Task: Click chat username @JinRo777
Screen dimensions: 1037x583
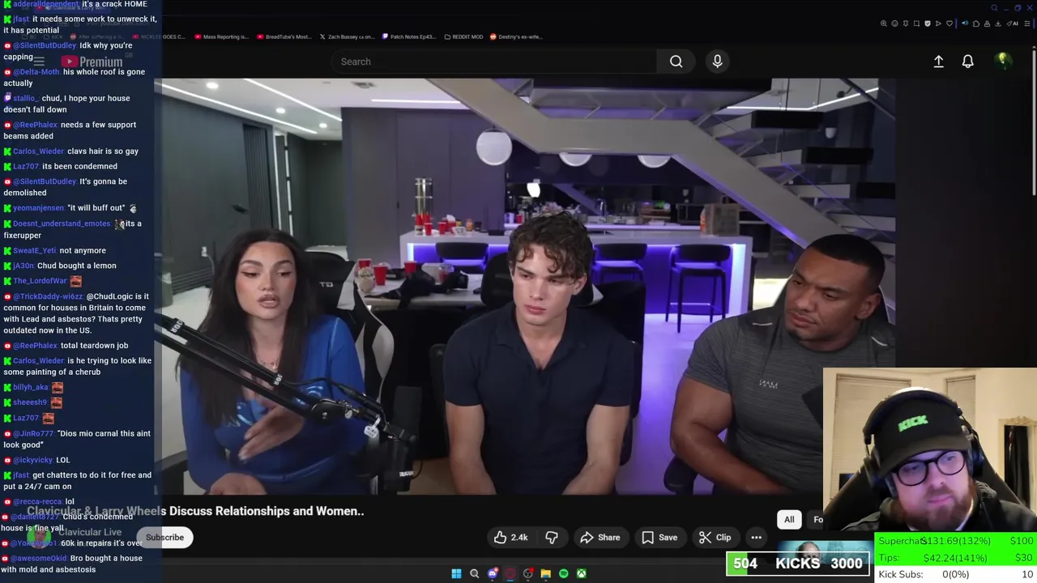Action: [x=33, y=433]
